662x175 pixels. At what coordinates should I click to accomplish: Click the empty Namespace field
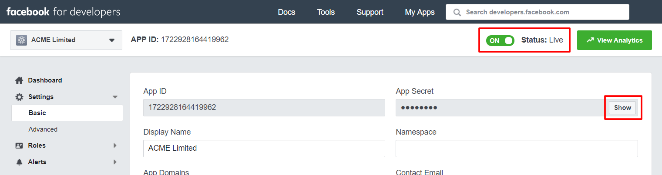coord(517,148)
